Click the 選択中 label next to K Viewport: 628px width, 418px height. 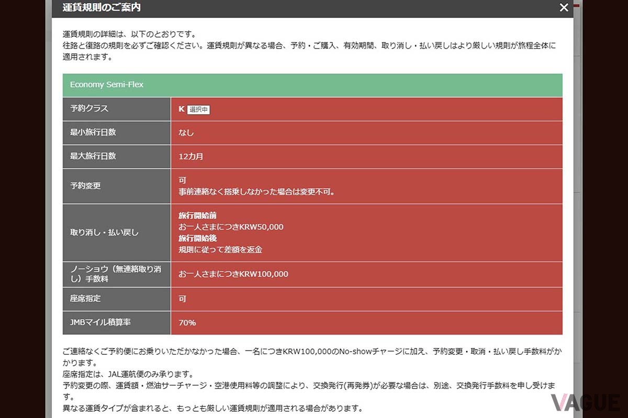pyautogui.click(x=198, y=110)
